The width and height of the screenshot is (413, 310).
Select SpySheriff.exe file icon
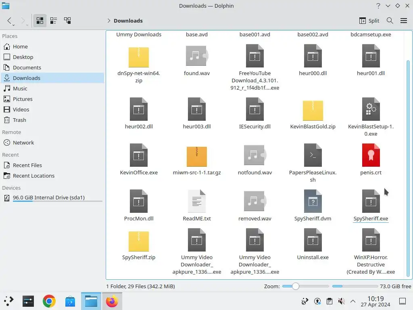point(371,201)
